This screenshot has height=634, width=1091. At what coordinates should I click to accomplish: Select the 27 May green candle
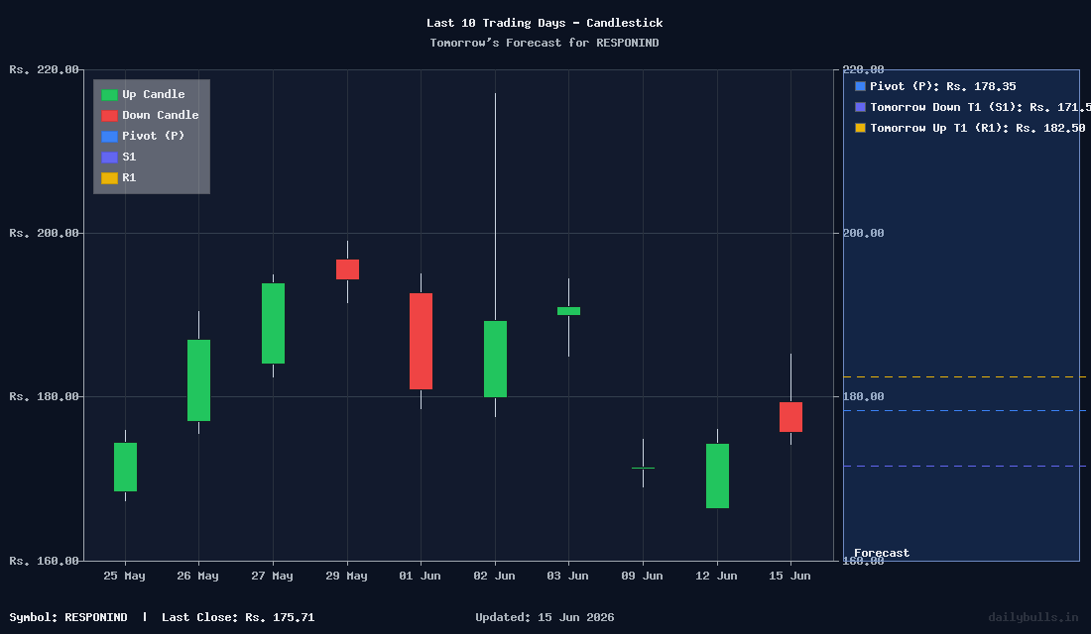tap(273, 323)
